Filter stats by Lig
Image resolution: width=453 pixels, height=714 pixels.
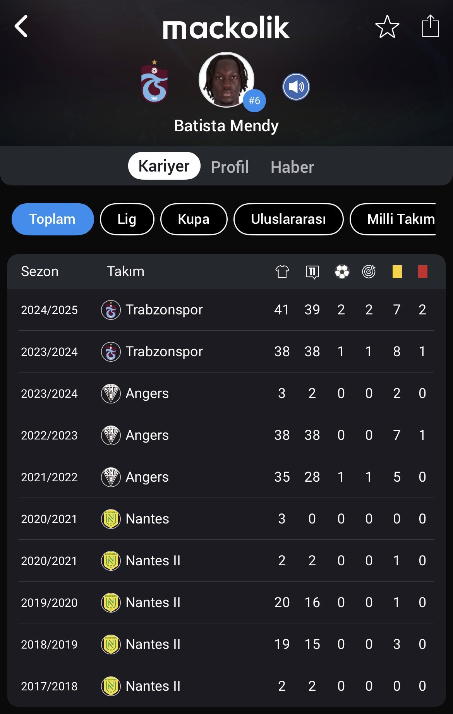(x=127, y=219)
